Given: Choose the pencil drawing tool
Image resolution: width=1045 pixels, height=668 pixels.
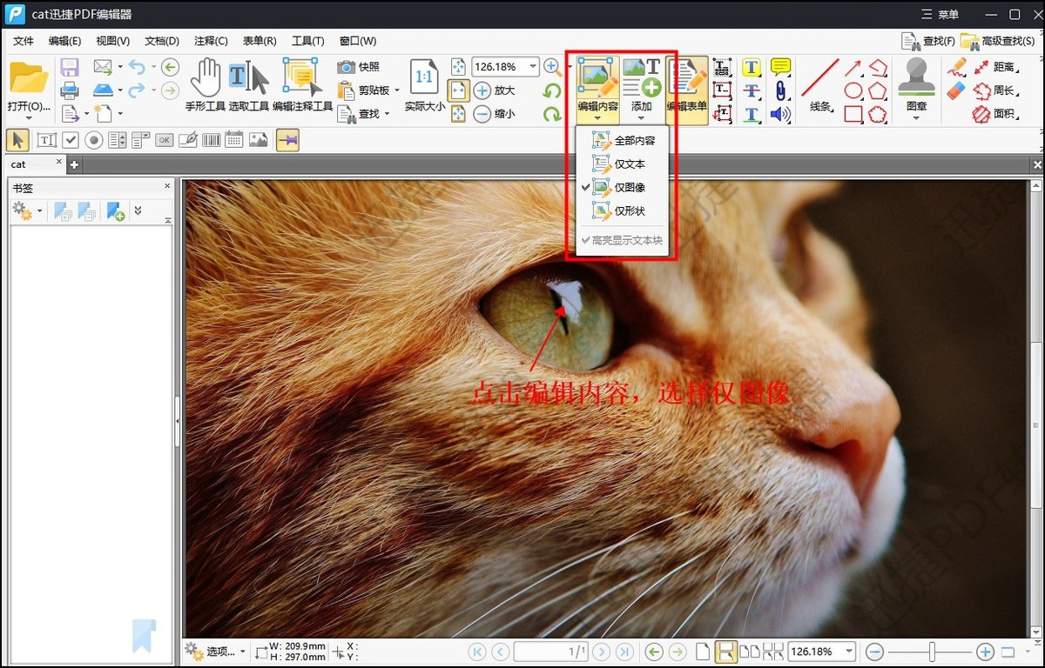Looking at the screenshot, I should (x=956, y=67).
